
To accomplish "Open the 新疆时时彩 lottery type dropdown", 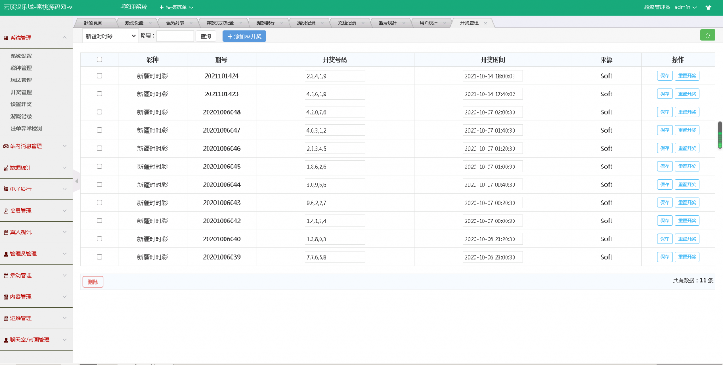I will tap(110, 36).
